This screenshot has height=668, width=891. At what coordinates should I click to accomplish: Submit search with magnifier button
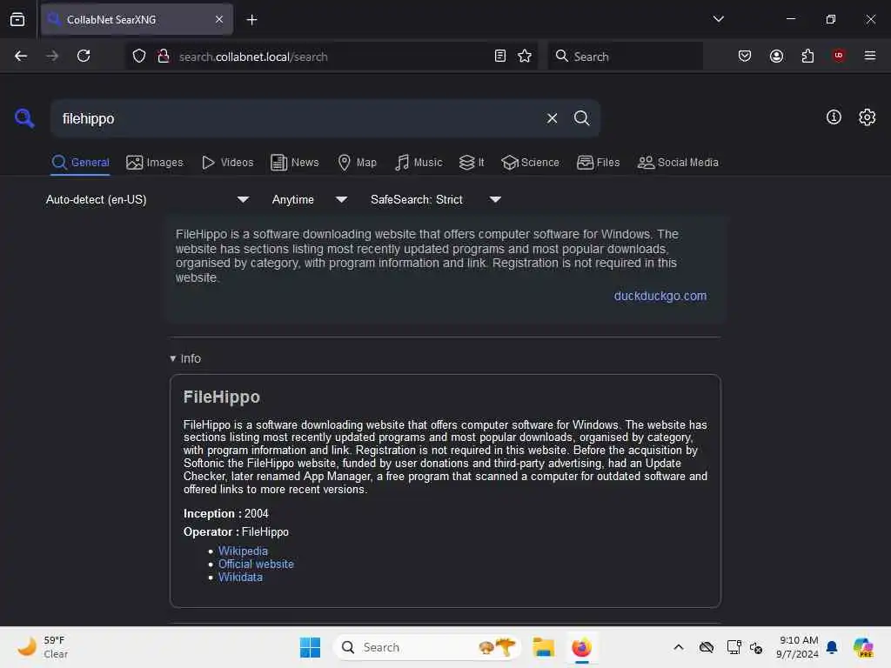click(581, 118)
